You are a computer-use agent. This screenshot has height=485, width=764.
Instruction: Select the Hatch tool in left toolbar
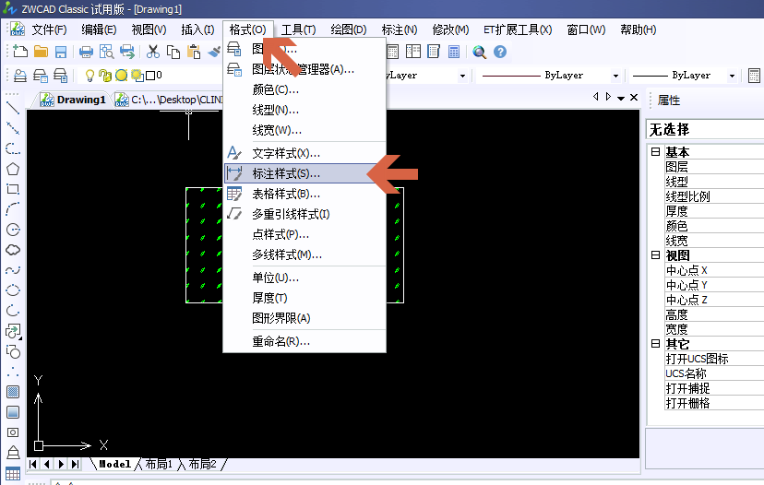[13, 392]
